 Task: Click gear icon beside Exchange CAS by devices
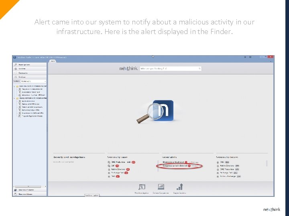point(218,173)
